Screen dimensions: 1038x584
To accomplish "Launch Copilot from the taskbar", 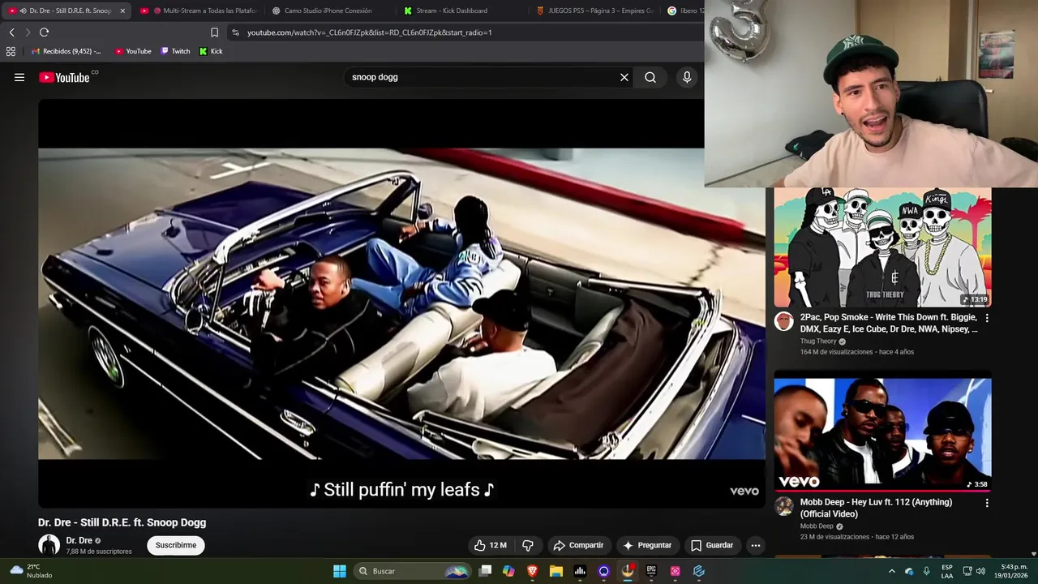I will point(508,571).
